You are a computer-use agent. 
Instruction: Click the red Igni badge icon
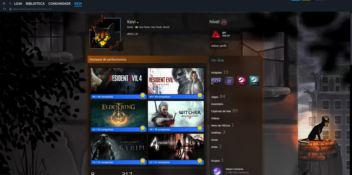pyautogui.click(x=216, y=34)
